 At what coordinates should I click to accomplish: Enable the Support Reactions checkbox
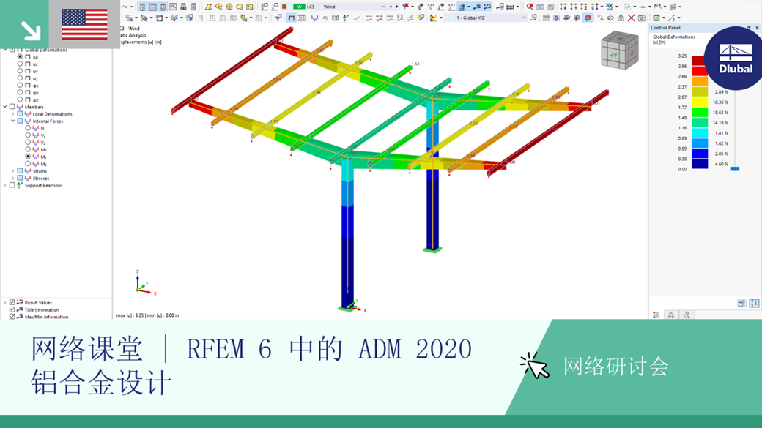point(12,185)
